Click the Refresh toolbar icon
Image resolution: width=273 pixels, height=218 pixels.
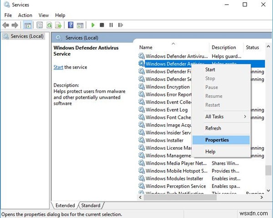(49, 25)
